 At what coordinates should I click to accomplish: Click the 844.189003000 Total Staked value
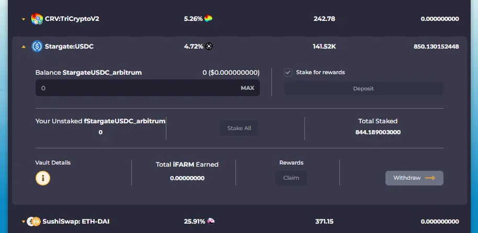pos(378,132)
